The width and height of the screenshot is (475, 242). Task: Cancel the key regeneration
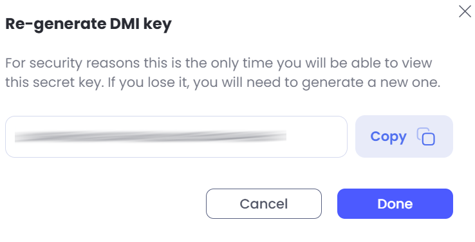click(x=263, y=203)
